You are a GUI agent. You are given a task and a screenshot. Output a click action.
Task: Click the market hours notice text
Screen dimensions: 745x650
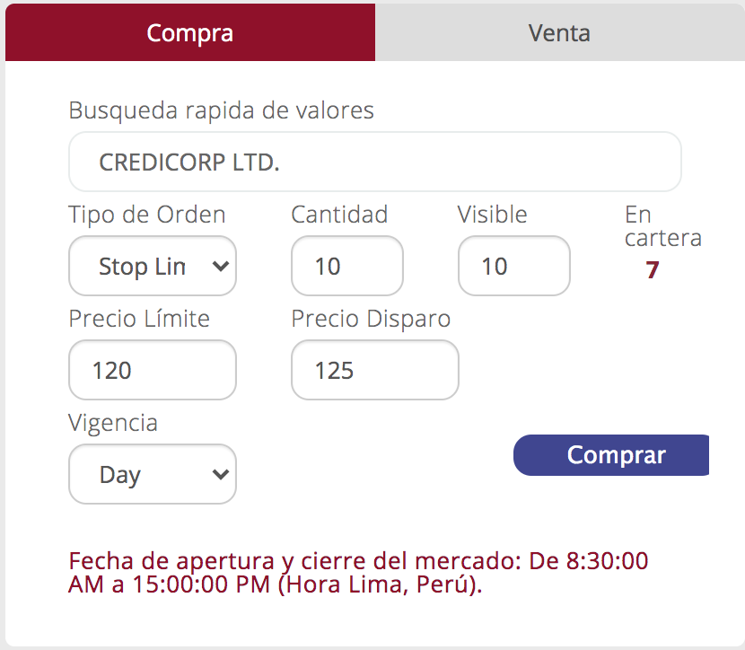(x=358, y=573)
